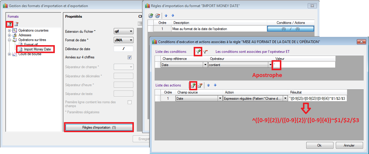Open the Opérateur contient dropdown
This screenshot has width=369, height=154.
coord(270,65)
